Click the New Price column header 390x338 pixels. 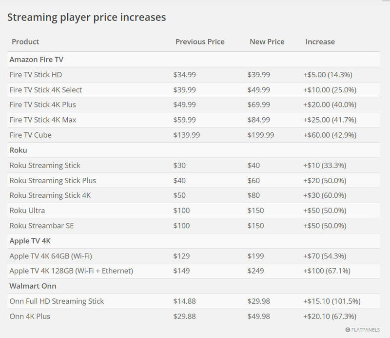click(267, 42)
